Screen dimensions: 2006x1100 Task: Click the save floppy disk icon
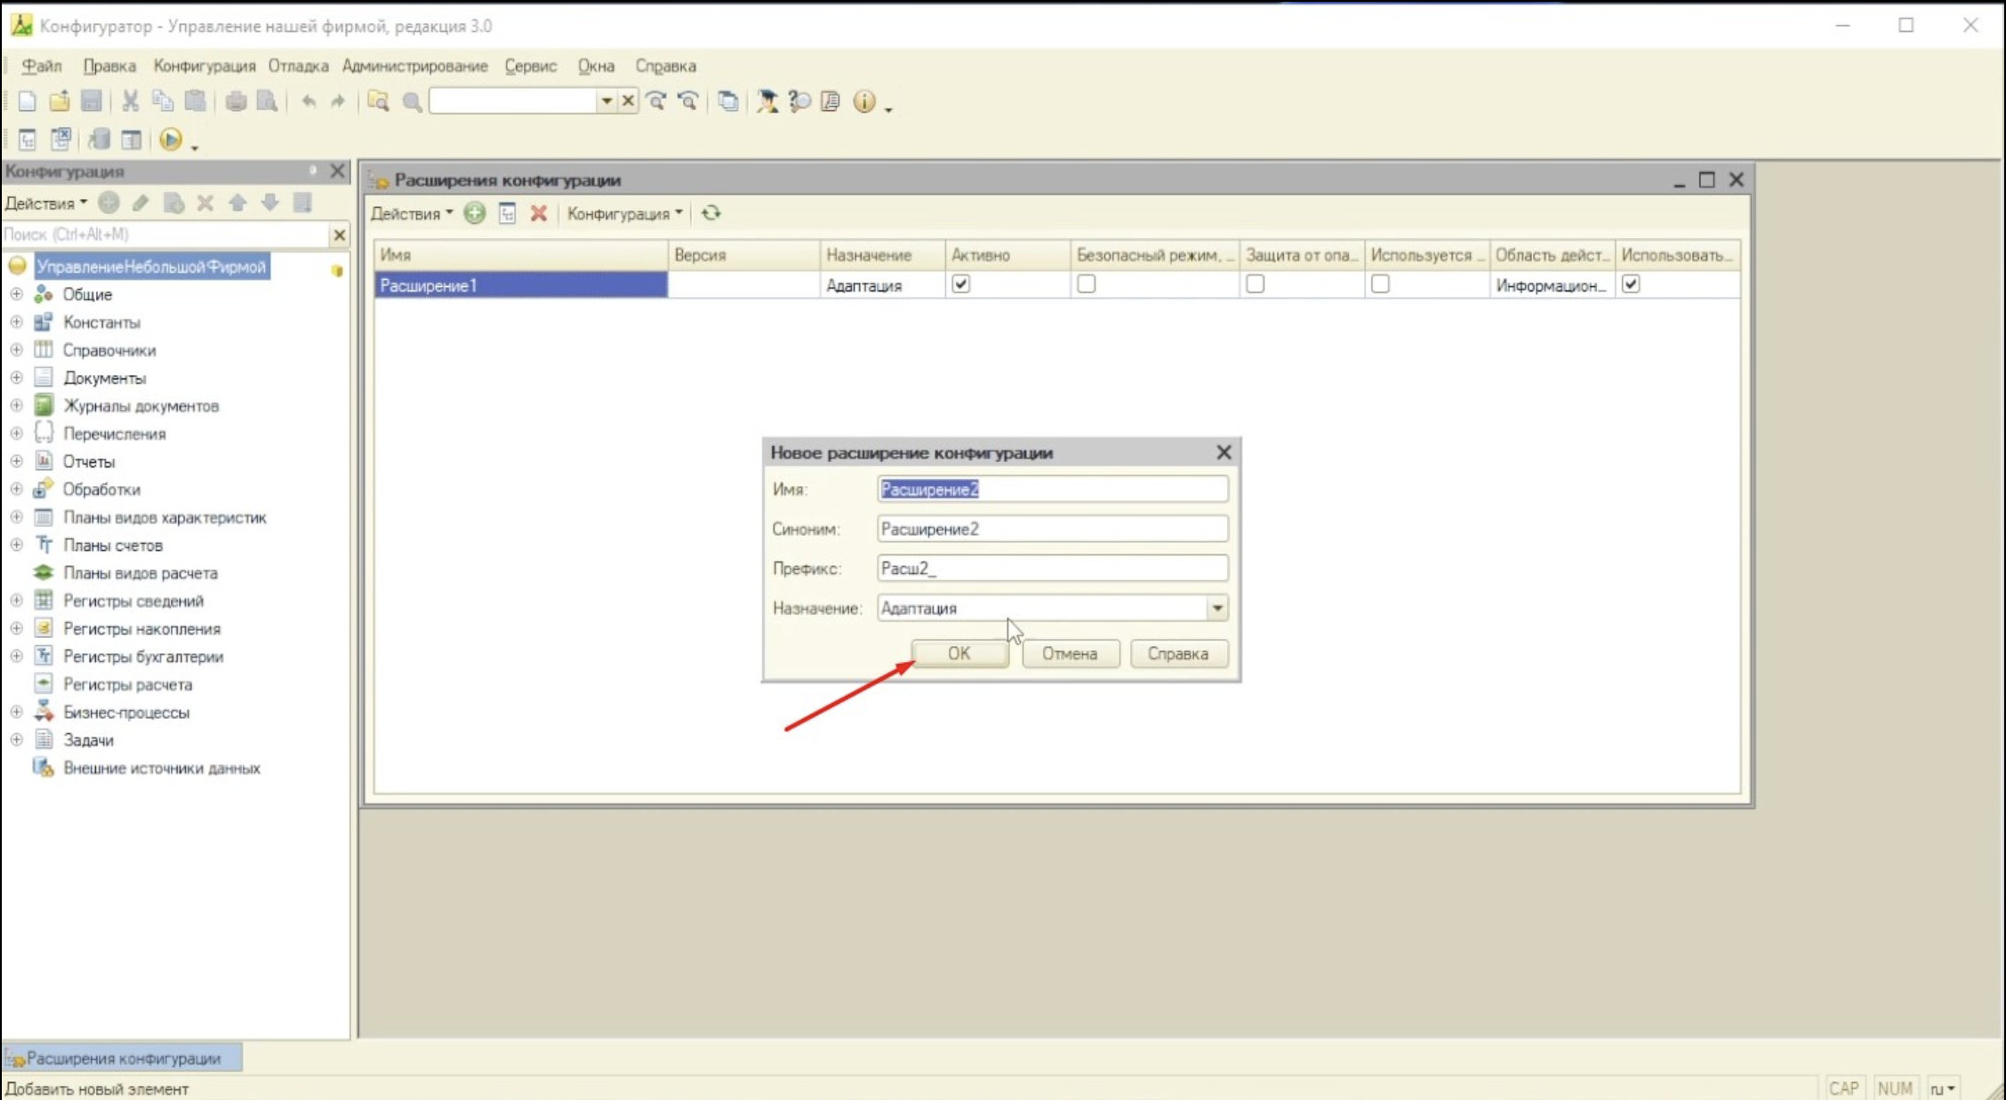coord(91,101)
